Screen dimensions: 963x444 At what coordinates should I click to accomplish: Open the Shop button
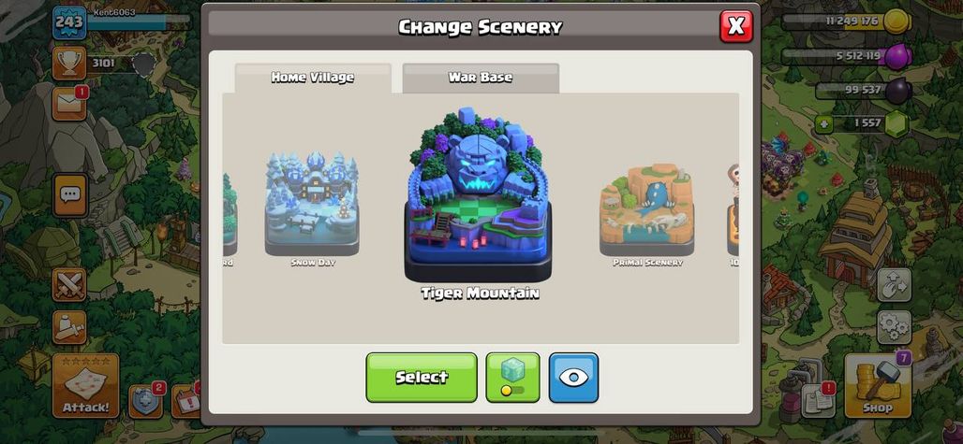click(877, 386)
